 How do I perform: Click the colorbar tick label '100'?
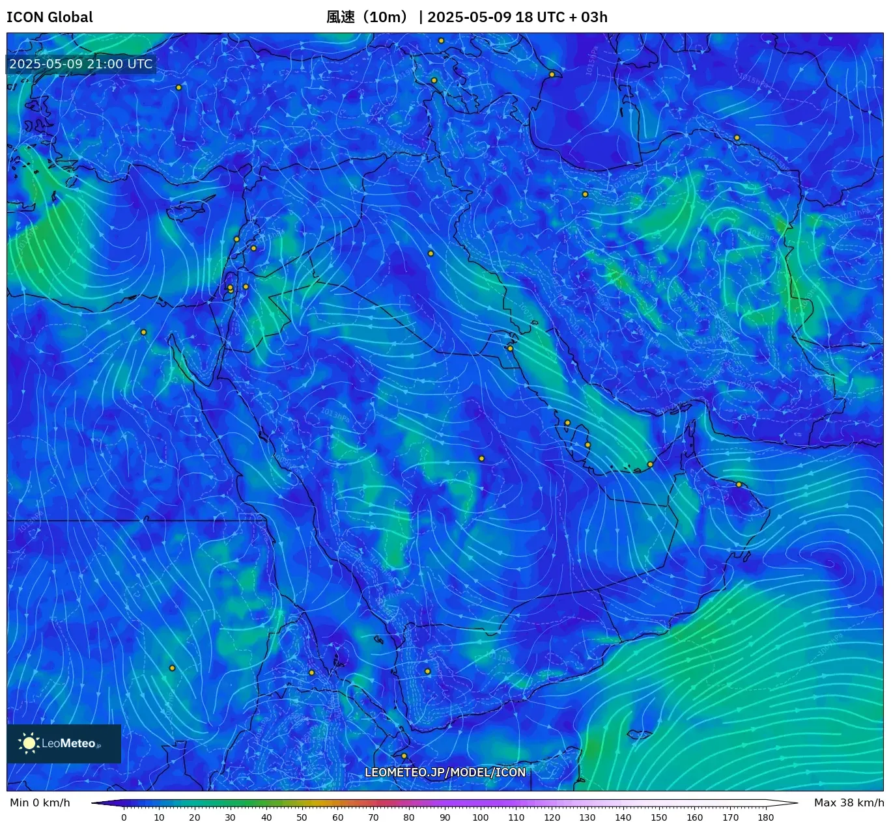coord(481,817)
